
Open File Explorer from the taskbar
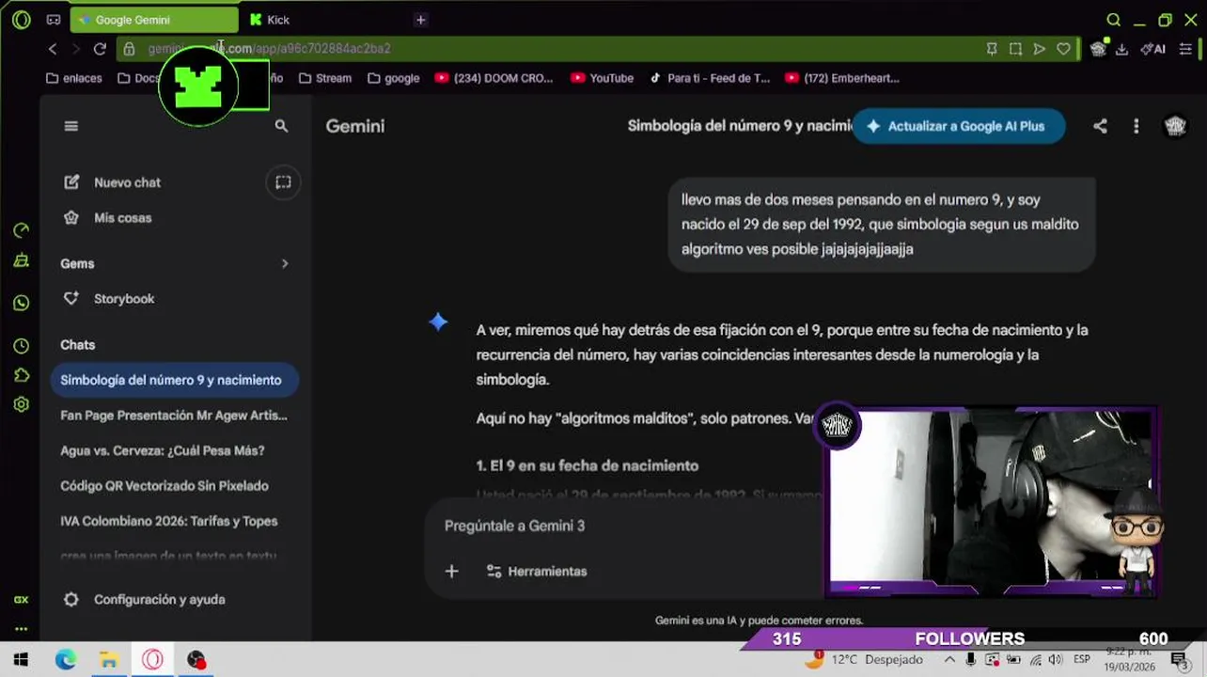tap(108, 660)
